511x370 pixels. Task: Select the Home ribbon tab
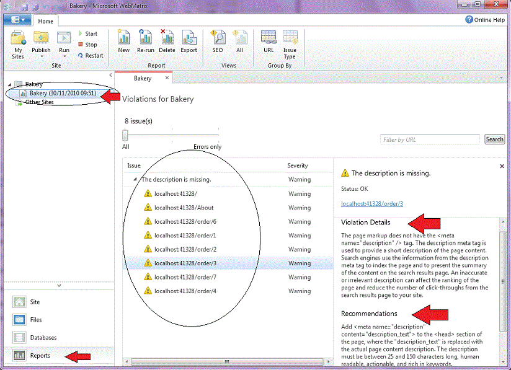46,21
